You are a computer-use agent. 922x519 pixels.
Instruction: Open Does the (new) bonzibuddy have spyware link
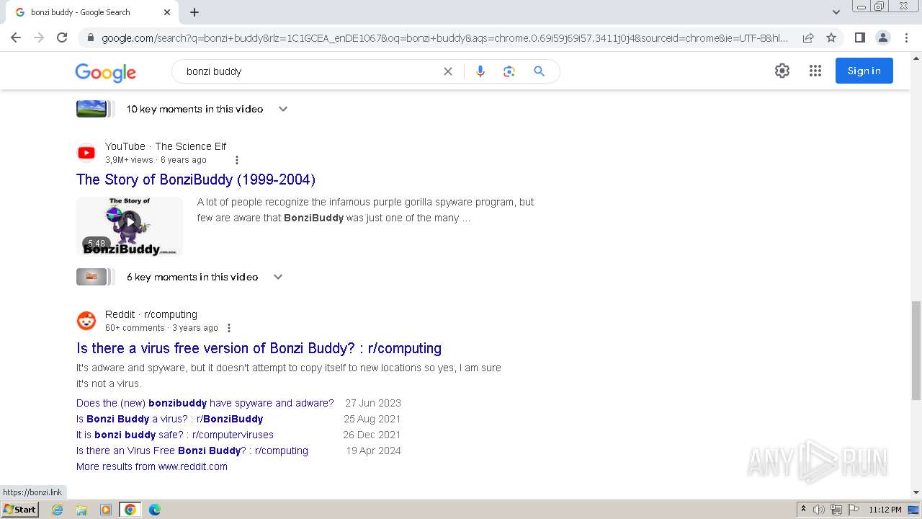pos(205,403)
